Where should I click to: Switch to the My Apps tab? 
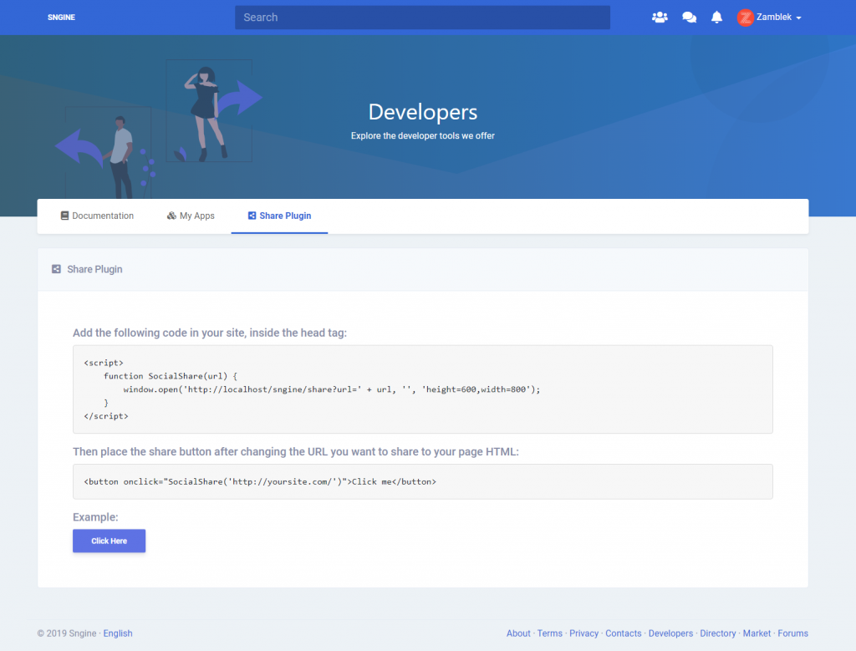[191, 216]
